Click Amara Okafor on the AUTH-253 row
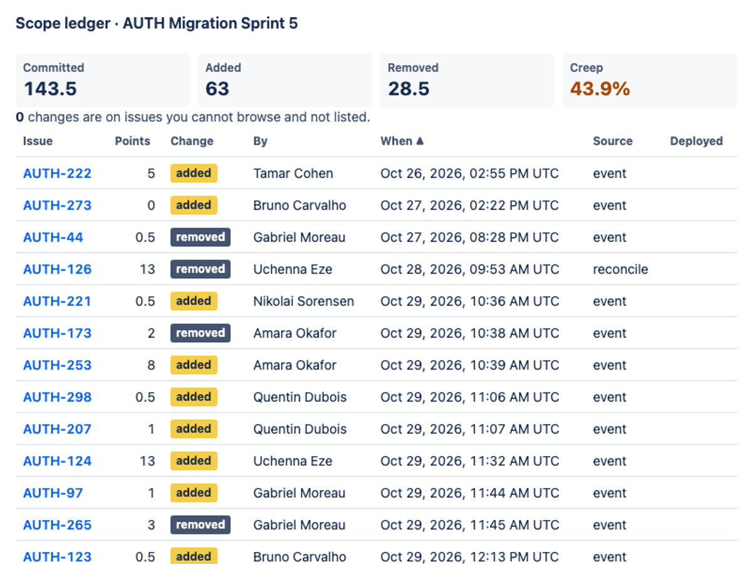The height and width of the screenshot is (564, 752). (295, 365)
